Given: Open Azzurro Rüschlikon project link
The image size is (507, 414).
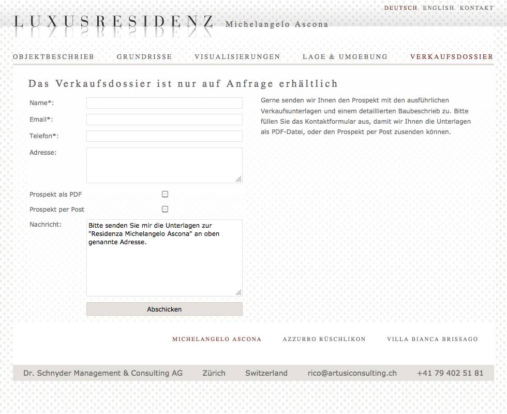Looking at the screenshot, I should (324, 339).
